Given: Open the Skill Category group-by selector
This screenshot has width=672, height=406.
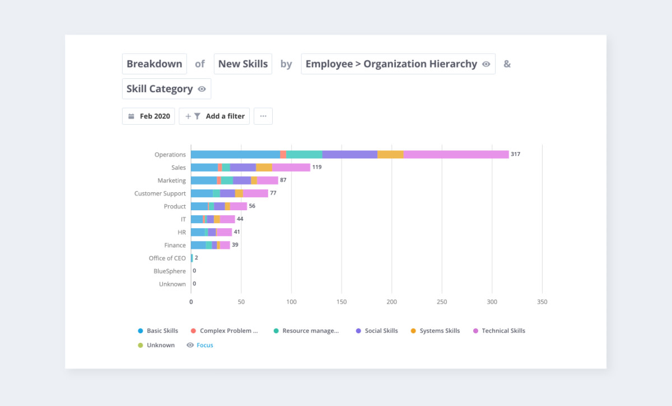Looking at the screenshot, I should tap(166, 89).
